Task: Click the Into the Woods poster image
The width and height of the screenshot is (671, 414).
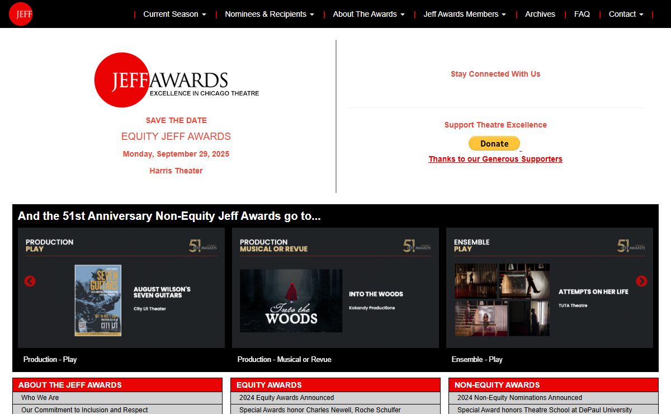Action: pos(291,300)
